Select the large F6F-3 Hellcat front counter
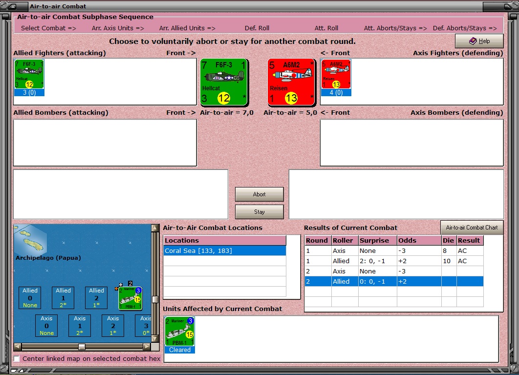 click(224, 82)
